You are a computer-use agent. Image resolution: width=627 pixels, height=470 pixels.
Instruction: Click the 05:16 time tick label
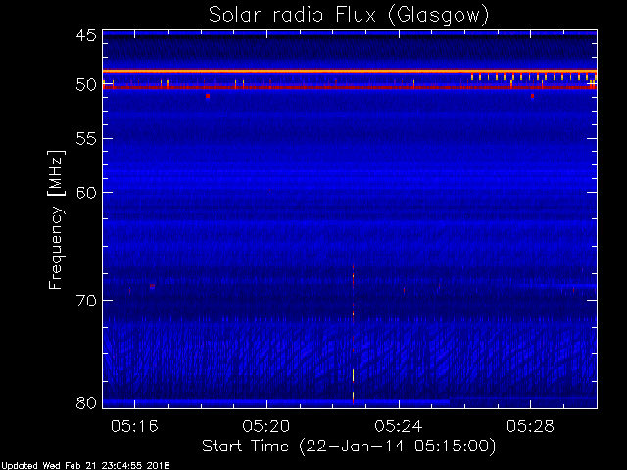pyautogui.click(x=134, y=427)
